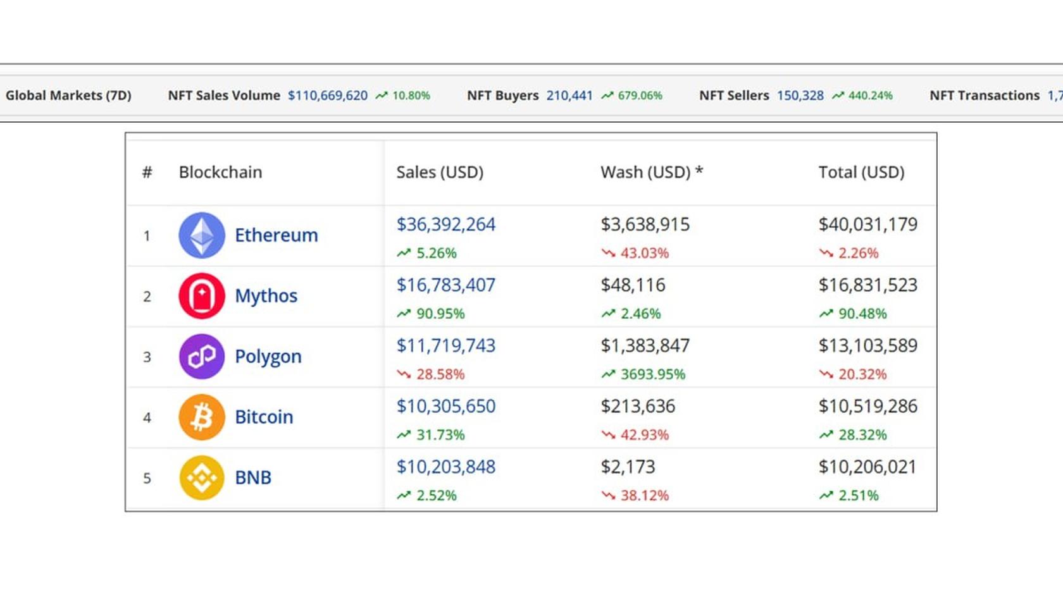Click the Bitcoin logo icon
This screenshot has height=597, width=1063.
(202, 417)
